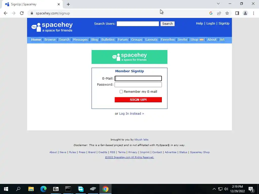The height and width of the screenshot is (194, 259).
Task: Open Layouts in the navigation bar
Action: (x=152, y=40)
